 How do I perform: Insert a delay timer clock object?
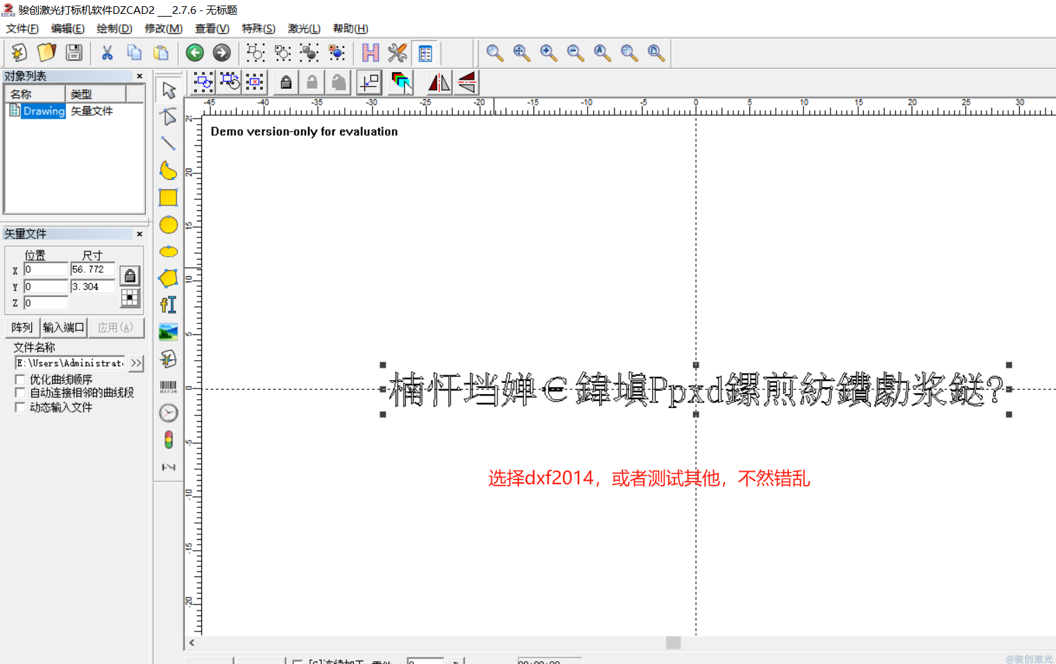[x=169, y=413]
